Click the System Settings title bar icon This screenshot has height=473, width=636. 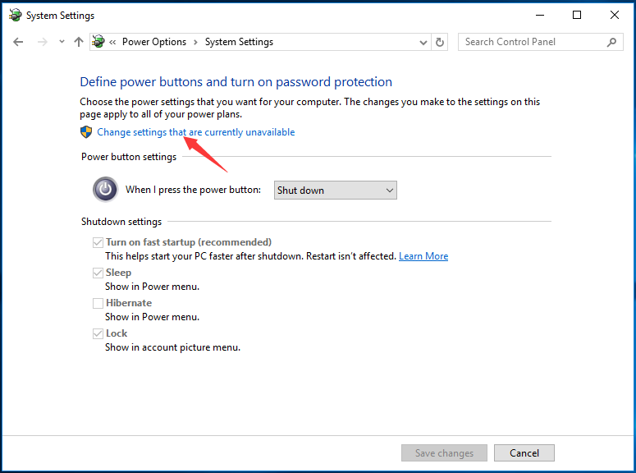16,15
